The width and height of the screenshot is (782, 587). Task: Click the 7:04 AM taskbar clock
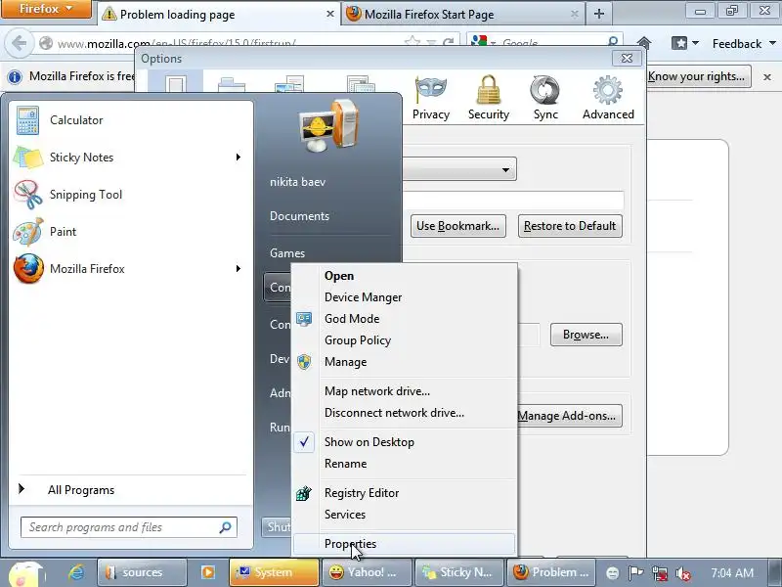(x=732, y=573)
